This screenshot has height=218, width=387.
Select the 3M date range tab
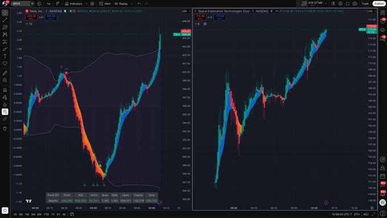click(33, 214)
